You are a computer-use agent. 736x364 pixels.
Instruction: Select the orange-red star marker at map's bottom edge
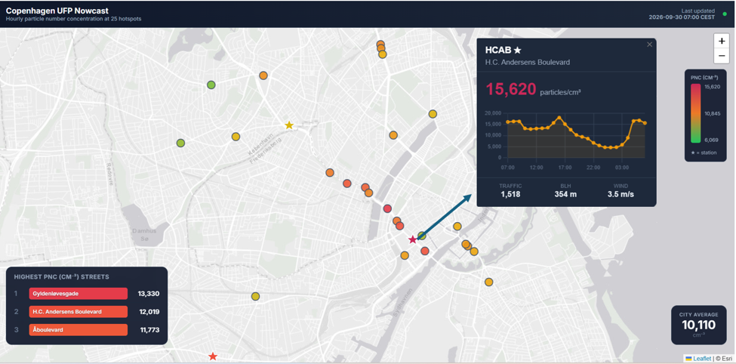coord(213,356)
